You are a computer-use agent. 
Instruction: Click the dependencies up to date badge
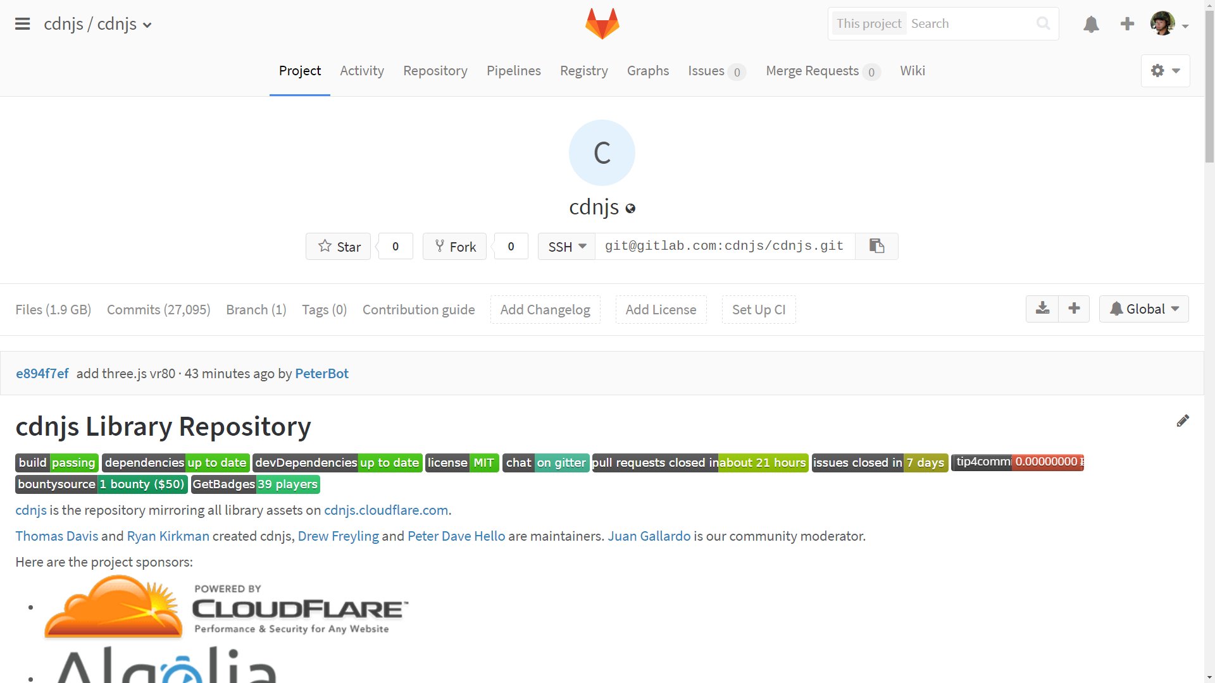coord(176,463)
